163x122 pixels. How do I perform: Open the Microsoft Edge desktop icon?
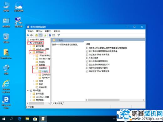tap(6, 102)
